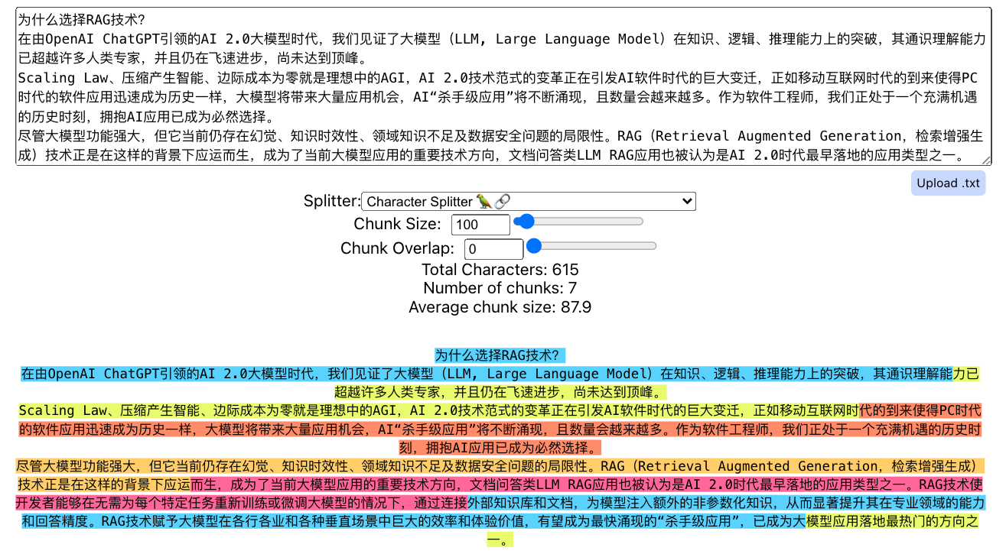Click the 'Chunk Overlap:' label
1006x554 pixels.
tap(397, 248)
